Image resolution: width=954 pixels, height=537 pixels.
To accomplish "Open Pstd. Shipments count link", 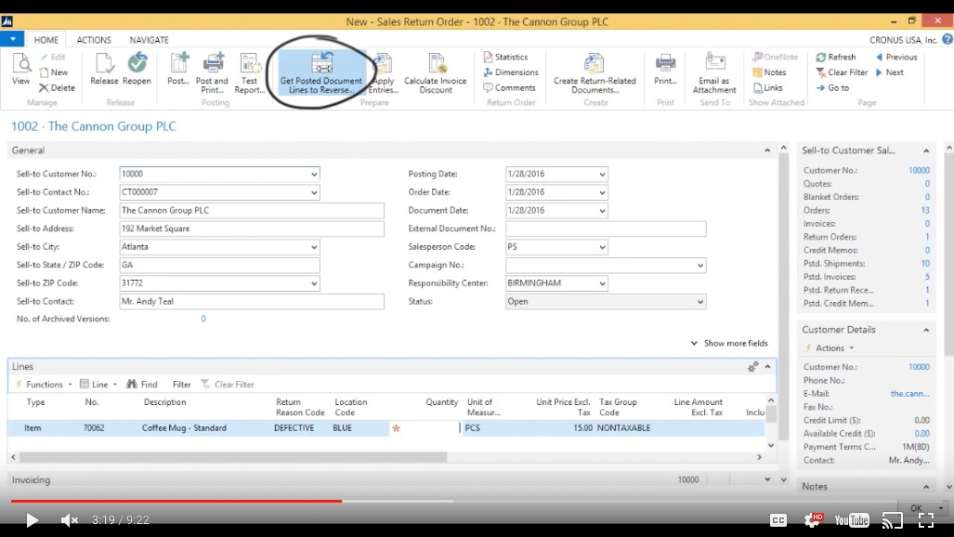I will [925, 264].
